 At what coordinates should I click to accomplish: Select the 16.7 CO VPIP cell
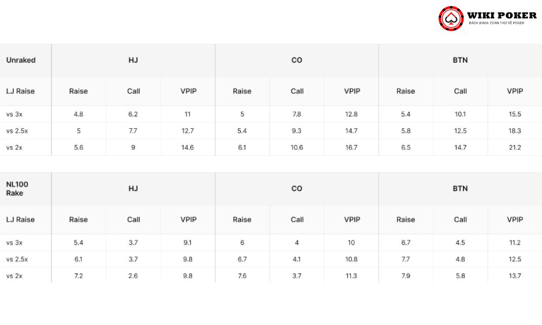[351, 147]
